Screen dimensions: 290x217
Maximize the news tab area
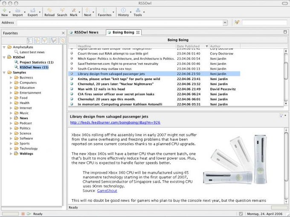(x=285, y=32)
